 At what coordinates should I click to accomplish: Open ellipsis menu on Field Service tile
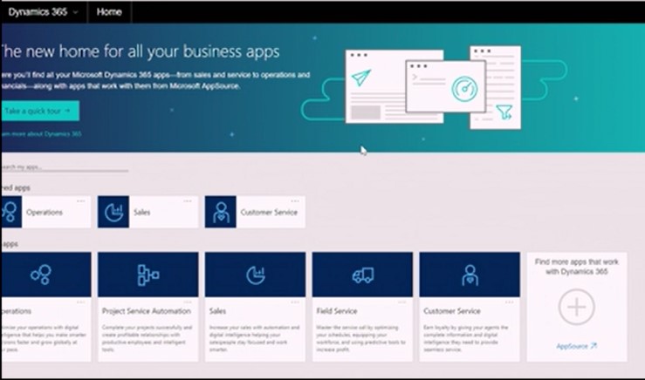403,302
